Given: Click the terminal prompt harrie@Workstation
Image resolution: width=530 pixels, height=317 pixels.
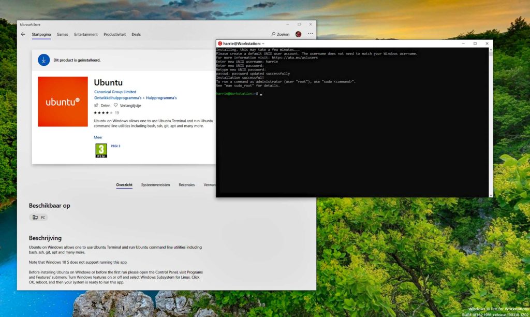Looking at the screenshot, I should coord(234,94).
